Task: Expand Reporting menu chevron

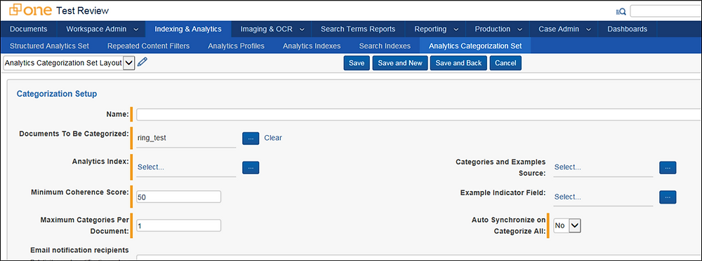Action: click(x=456, y=29)
